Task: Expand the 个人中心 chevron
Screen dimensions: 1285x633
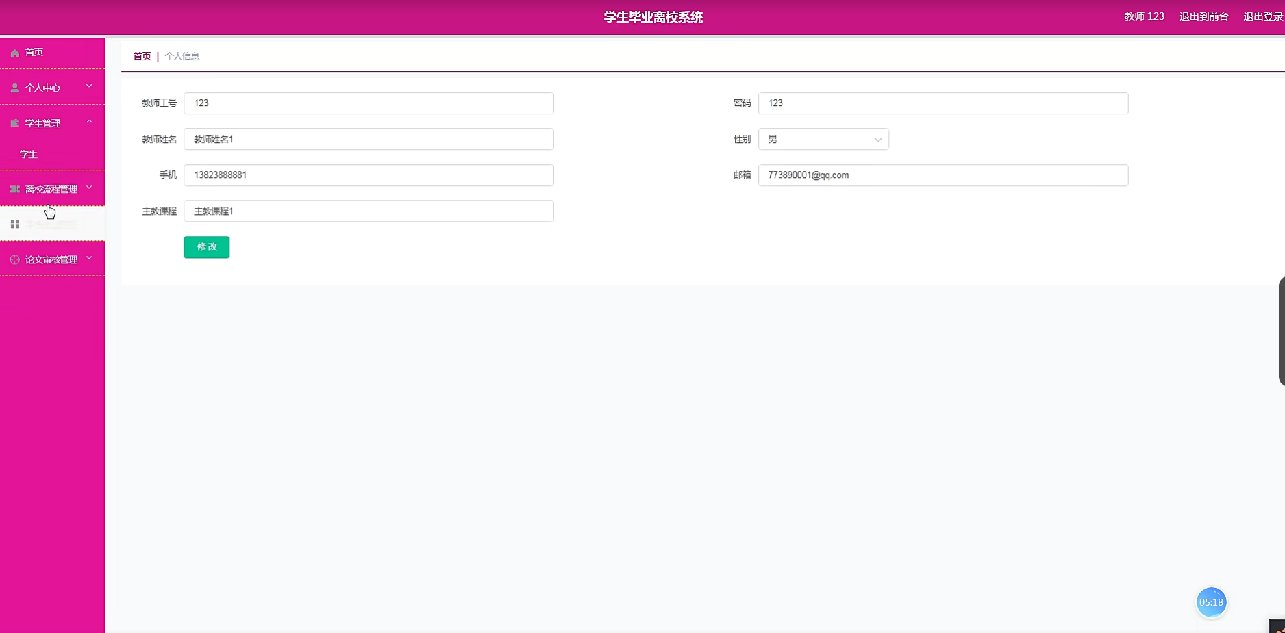Action: click(x=89, y=86)
